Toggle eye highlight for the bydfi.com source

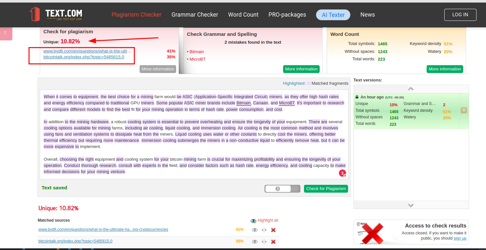point(255,230)
